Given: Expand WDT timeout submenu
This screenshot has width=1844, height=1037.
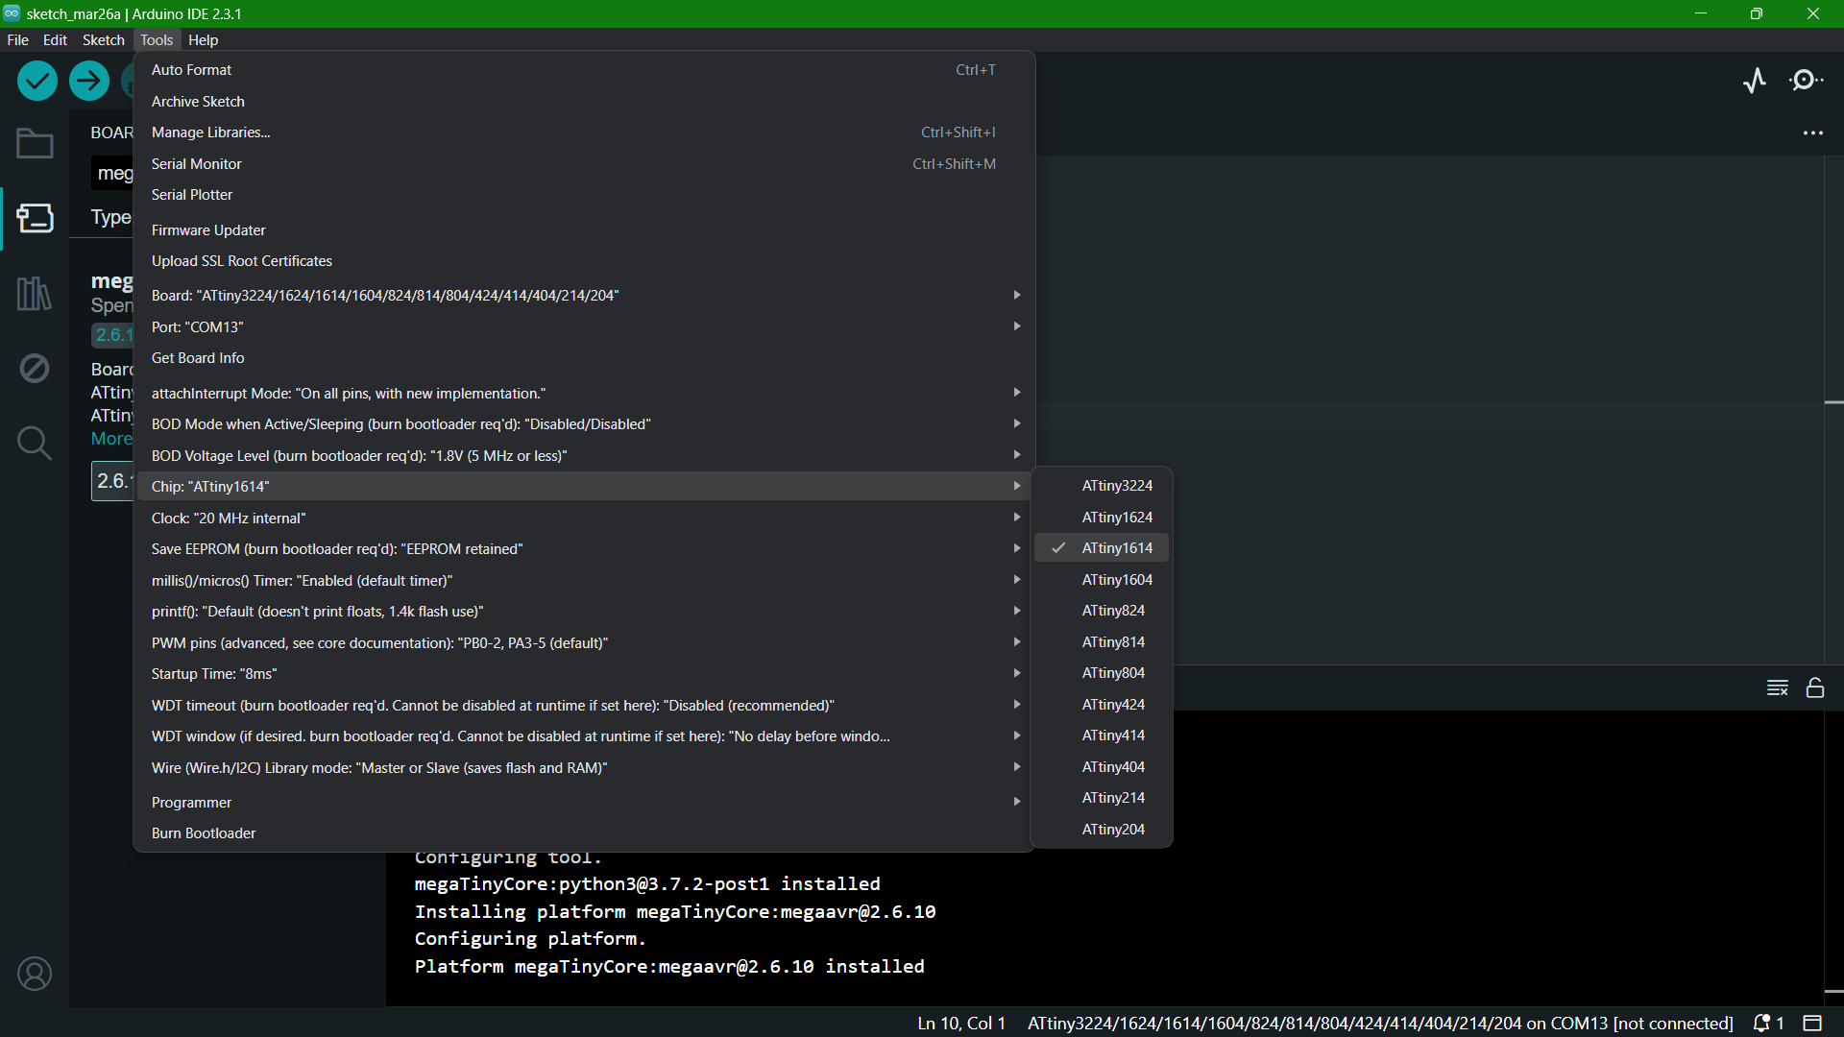Looking at the screenshot, I should point(584,706).
